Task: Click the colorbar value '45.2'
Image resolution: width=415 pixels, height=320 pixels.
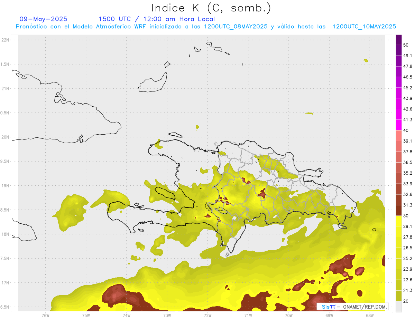Action: tap(408, 88)
